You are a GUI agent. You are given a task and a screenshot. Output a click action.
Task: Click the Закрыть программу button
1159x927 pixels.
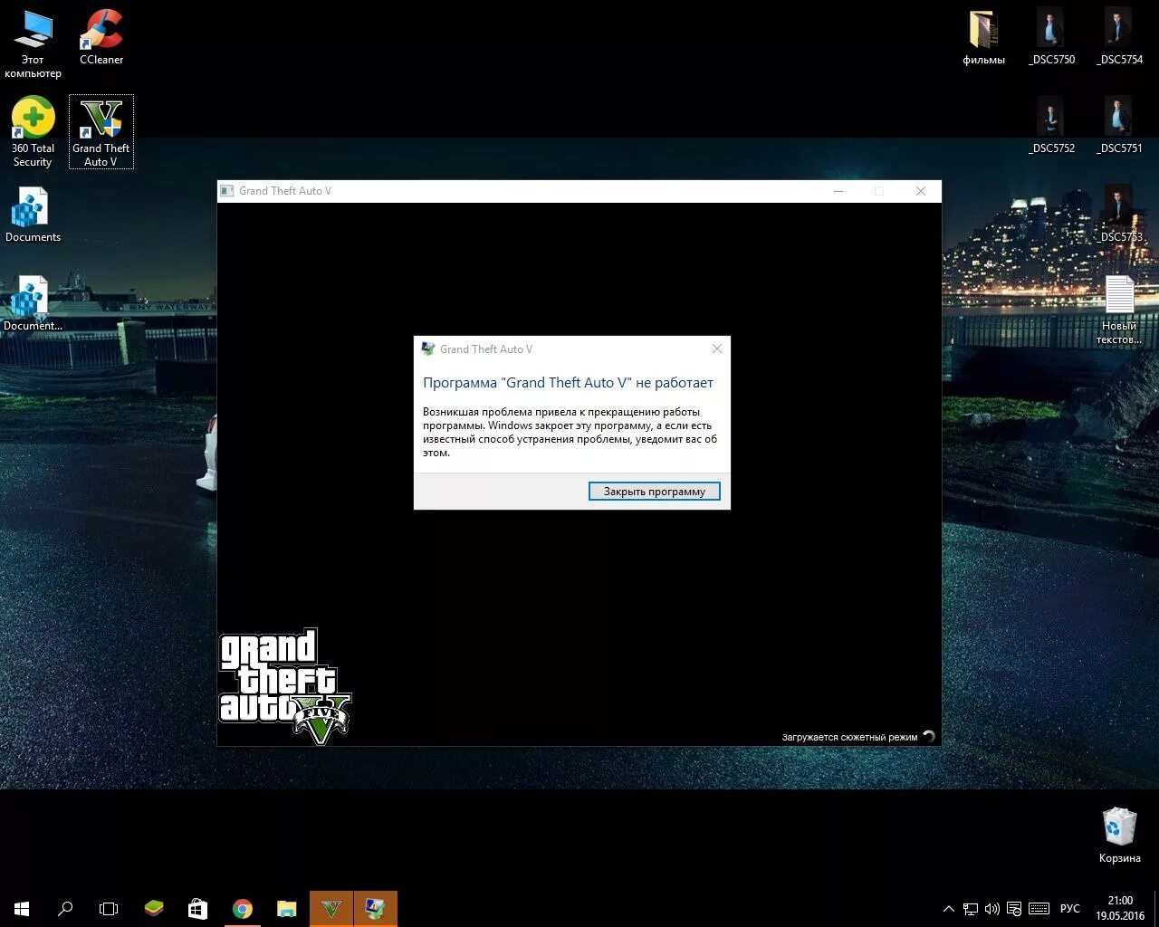[654, 492]
